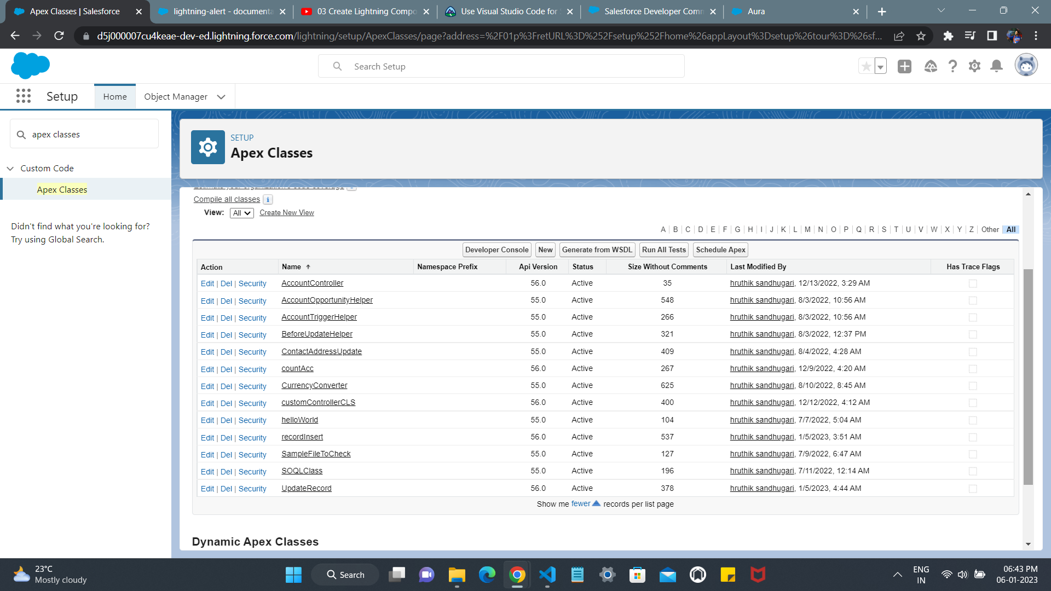Screen dimensions: 1051x591
Task: Click the Search Setup input field
Action: 501,67
